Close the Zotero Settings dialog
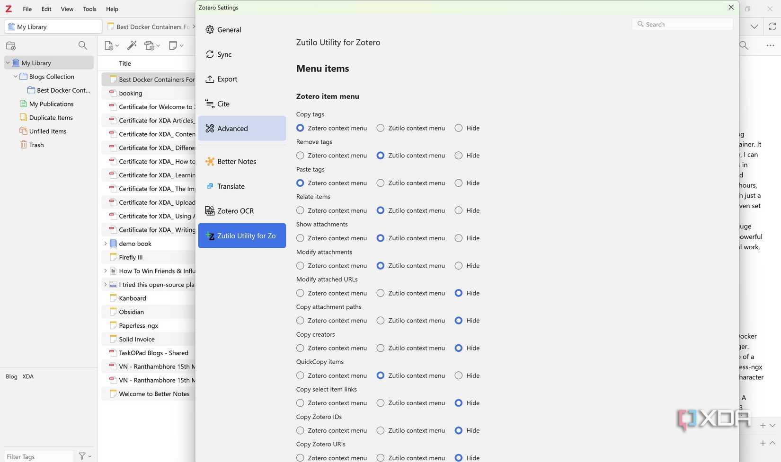The height and width of the screenshot is (462, 781). [x=731, y=7]
